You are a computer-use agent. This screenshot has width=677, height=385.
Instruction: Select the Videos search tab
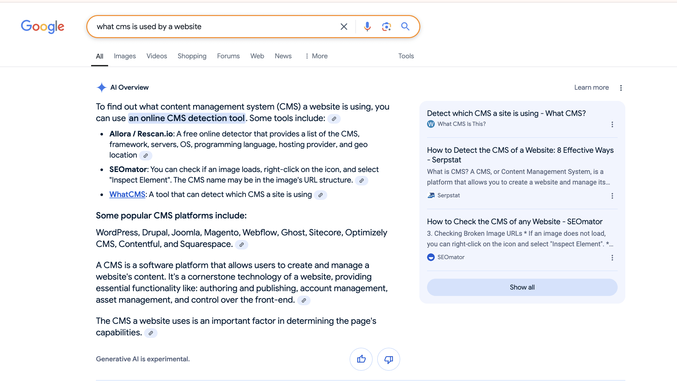click(x=157, y=56)
